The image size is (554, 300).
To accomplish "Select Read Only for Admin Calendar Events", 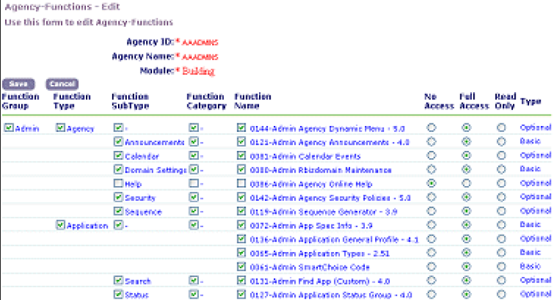I will coord(501,156).
